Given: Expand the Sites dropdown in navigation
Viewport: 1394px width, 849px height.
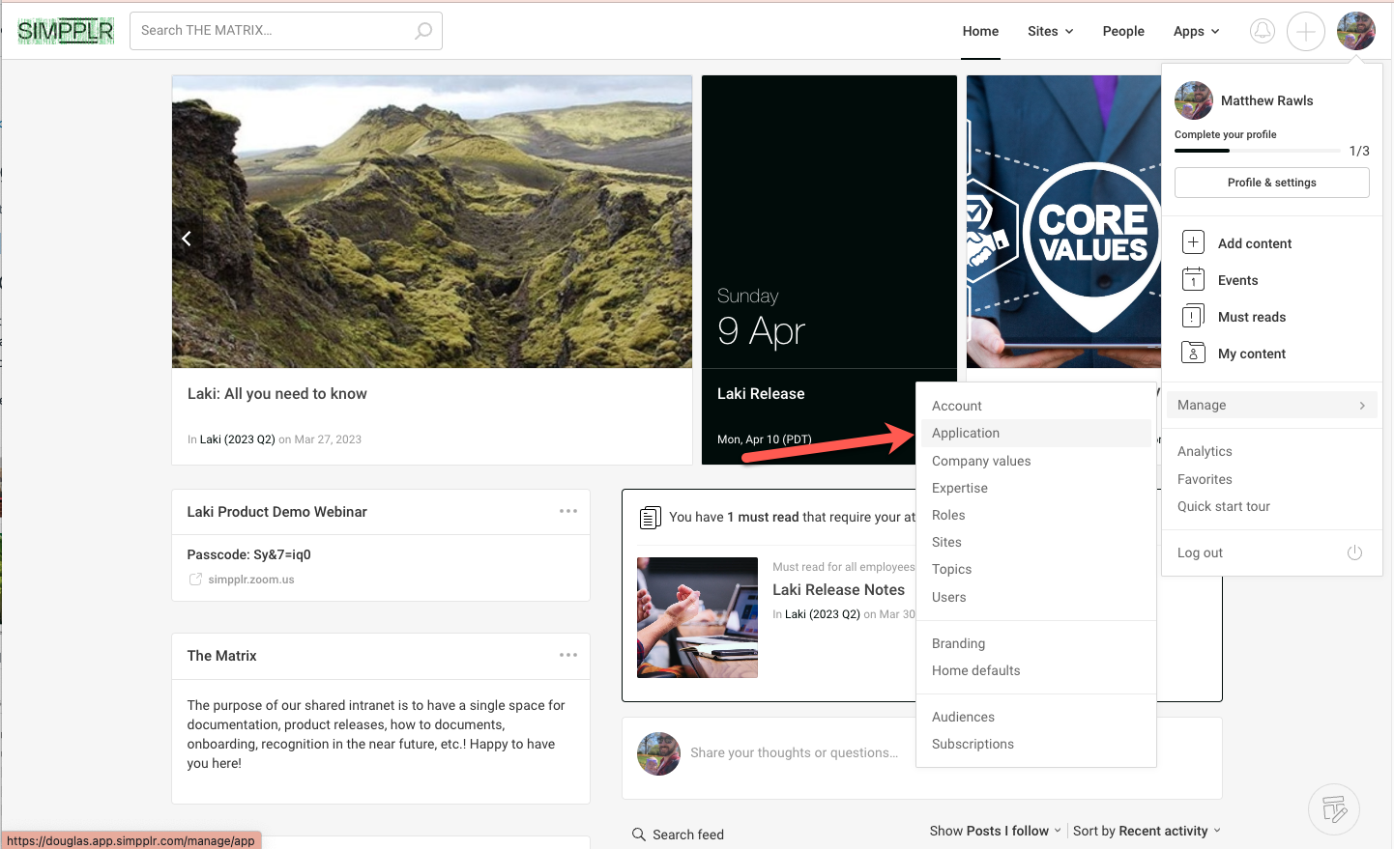Looking at the screenshot, I should pyautogui.click(x=1050, y=31).
